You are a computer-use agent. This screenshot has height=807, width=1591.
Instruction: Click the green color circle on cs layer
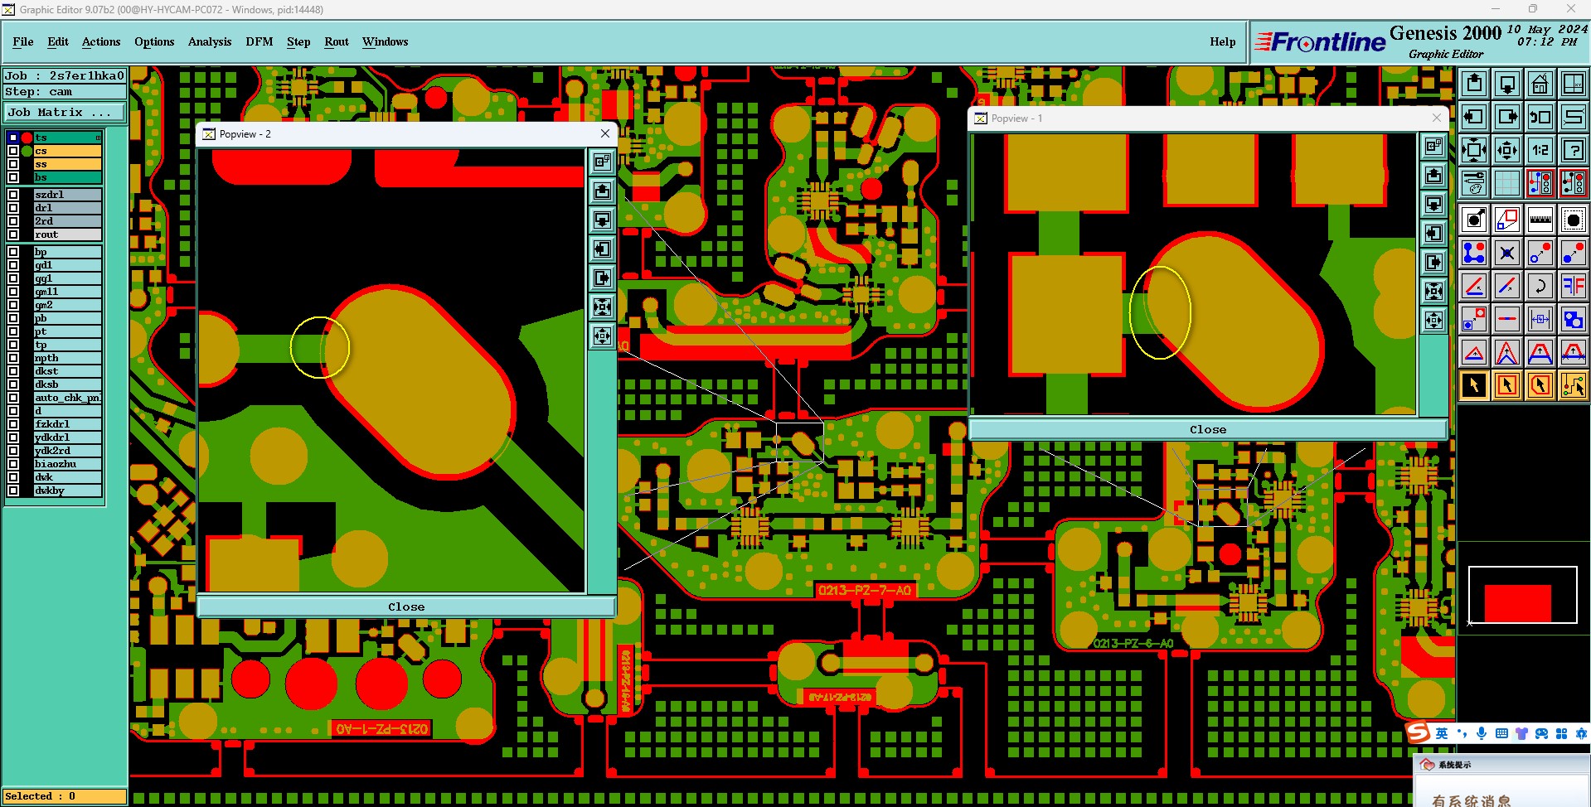coord(27,151)
